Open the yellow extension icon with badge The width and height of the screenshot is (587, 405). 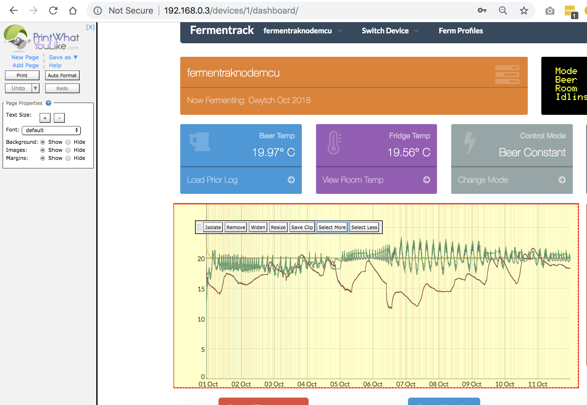(x=571, y=12)
